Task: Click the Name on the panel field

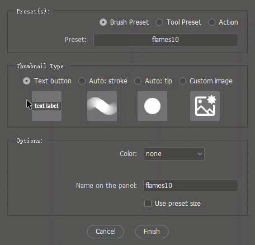Action: 191,186
